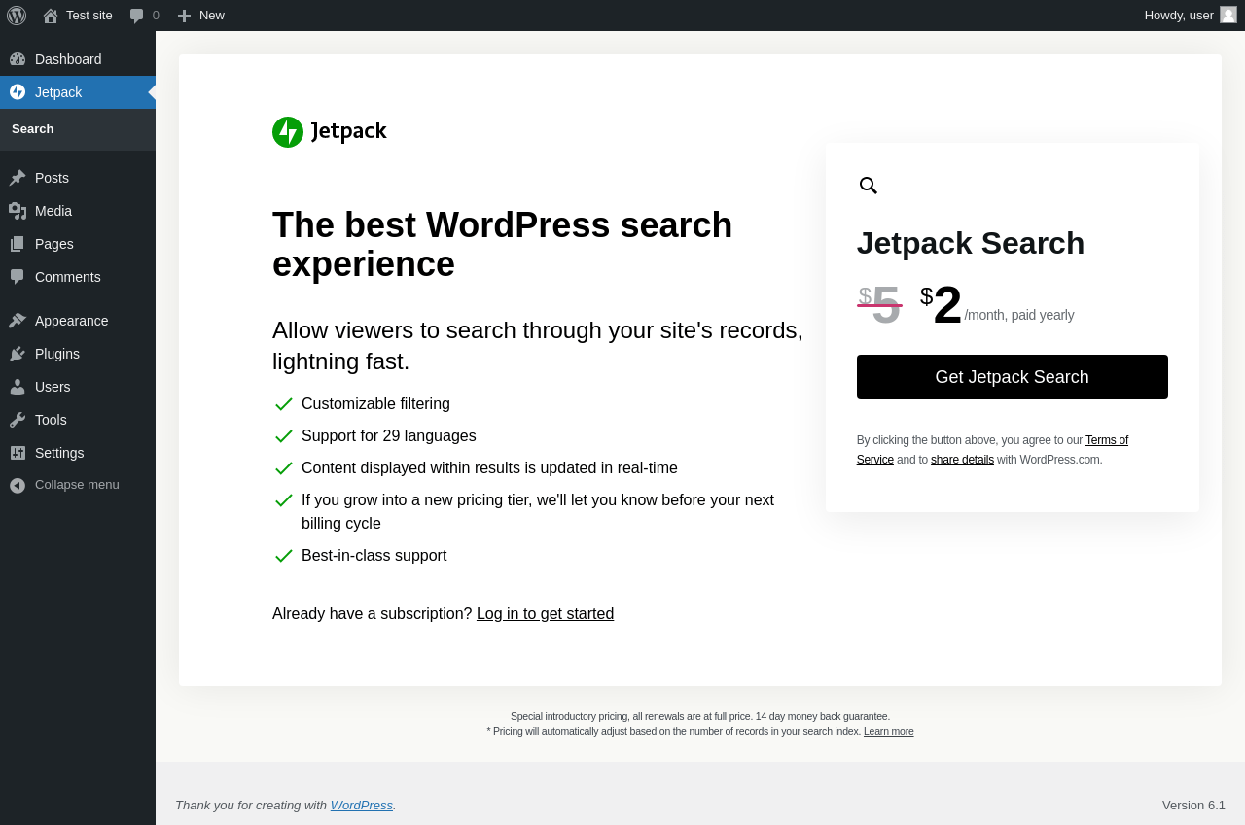Click the Best-in-class support text
The width and height of the screenshot is (1245, 825).
pyautogui.click(x=374, y=556)
